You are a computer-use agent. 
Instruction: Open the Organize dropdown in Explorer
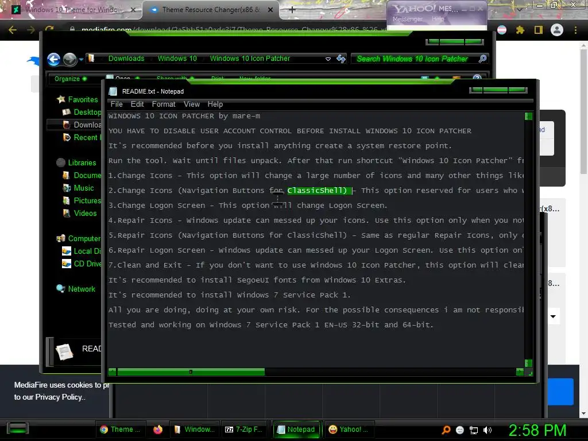(71, 79)
